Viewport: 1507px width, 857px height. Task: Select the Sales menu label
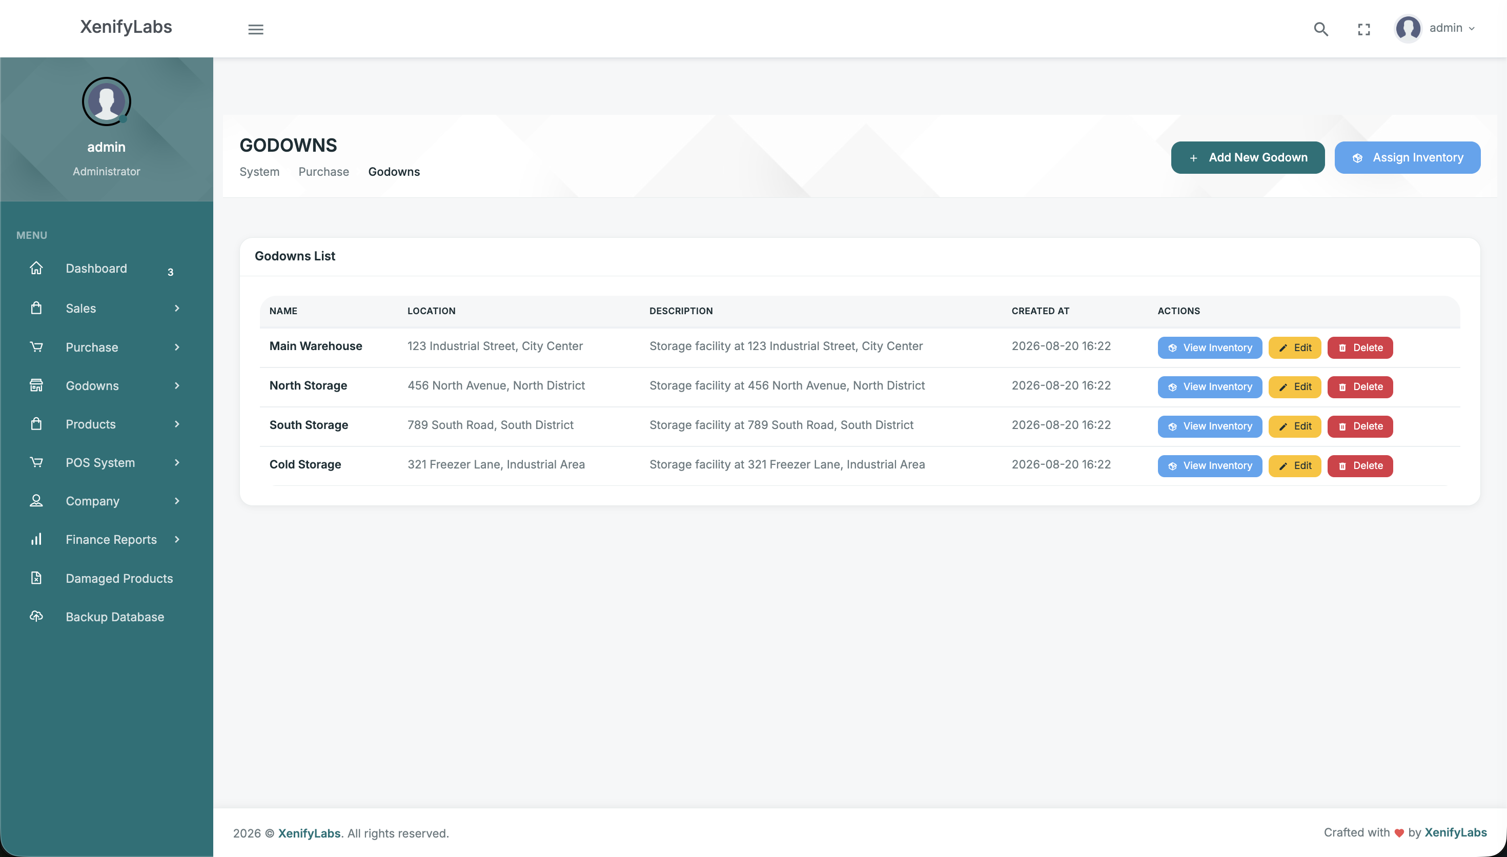coord(80,308)
